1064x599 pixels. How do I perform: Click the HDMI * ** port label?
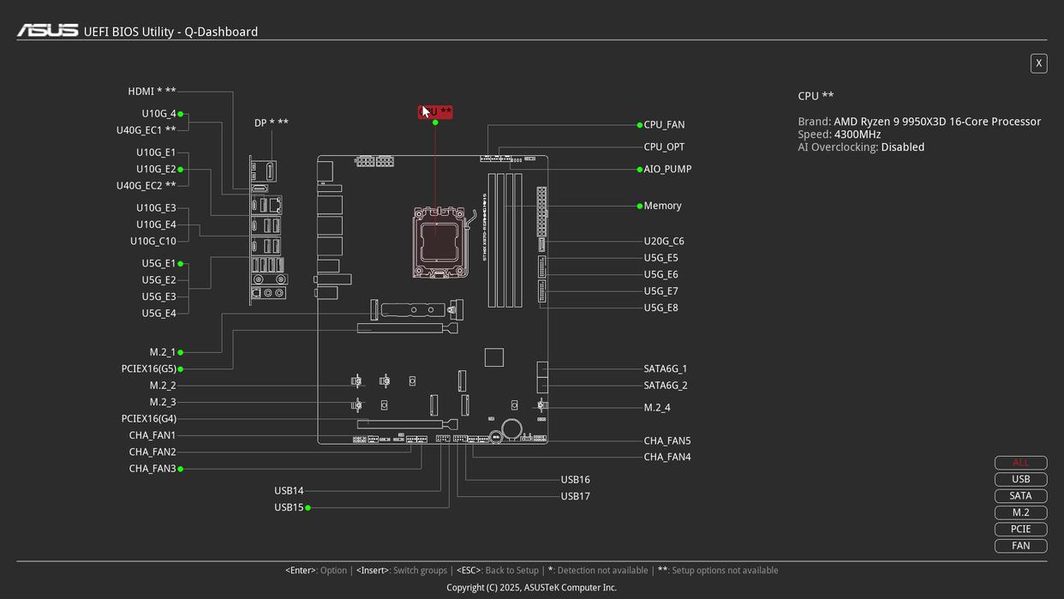152,92
